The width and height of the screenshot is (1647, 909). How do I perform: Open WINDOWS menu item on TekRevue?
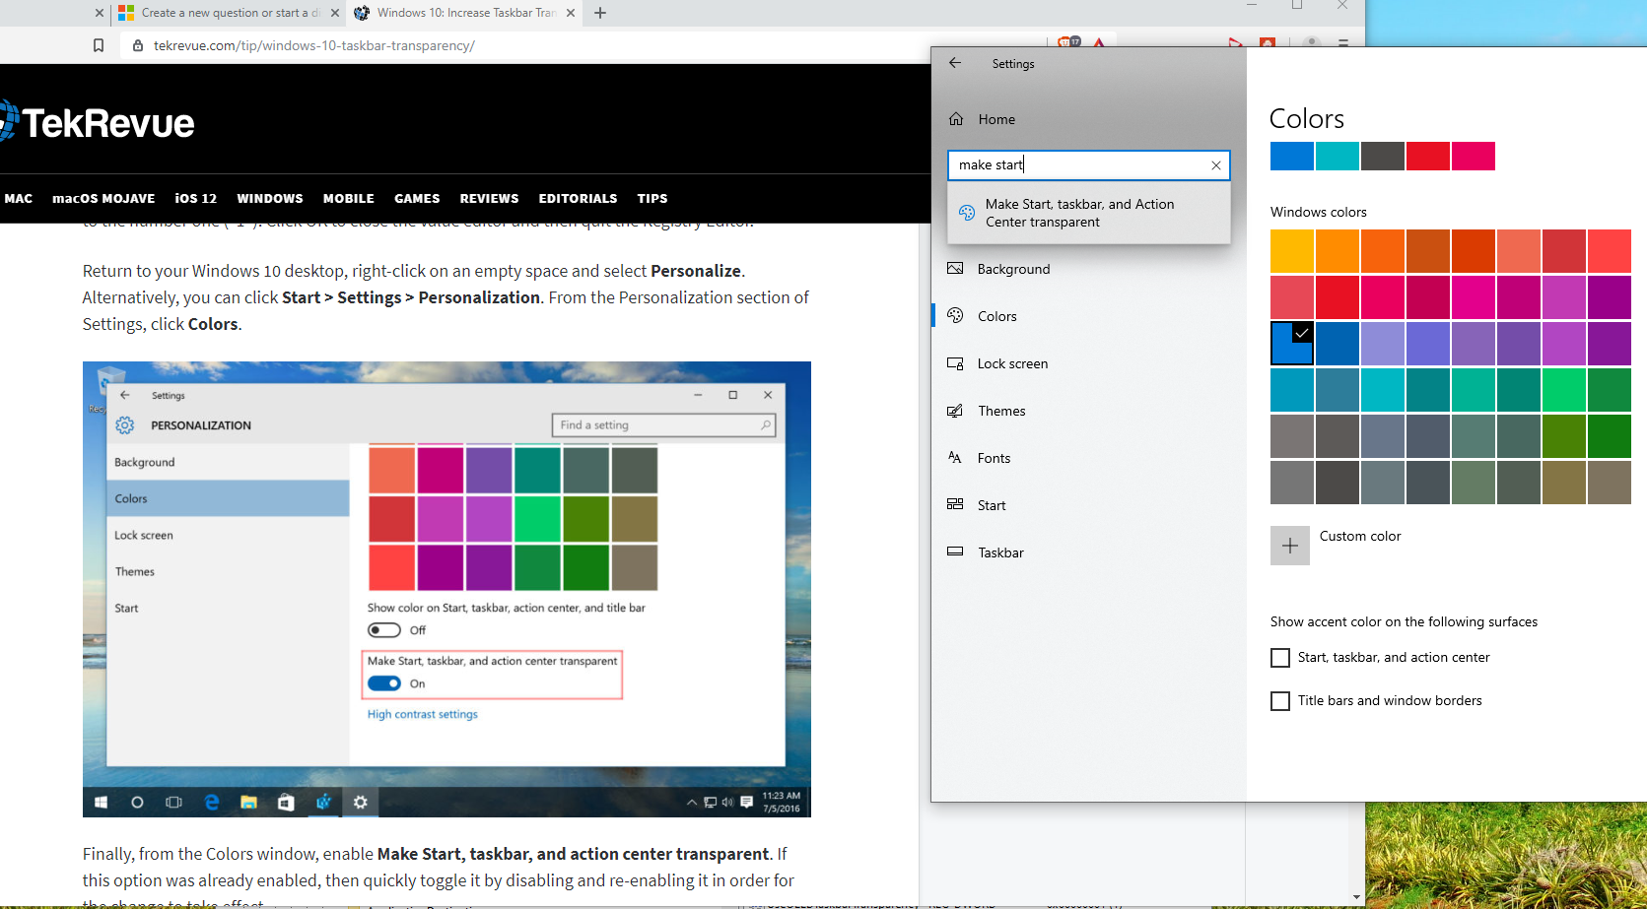coord(270,198)
